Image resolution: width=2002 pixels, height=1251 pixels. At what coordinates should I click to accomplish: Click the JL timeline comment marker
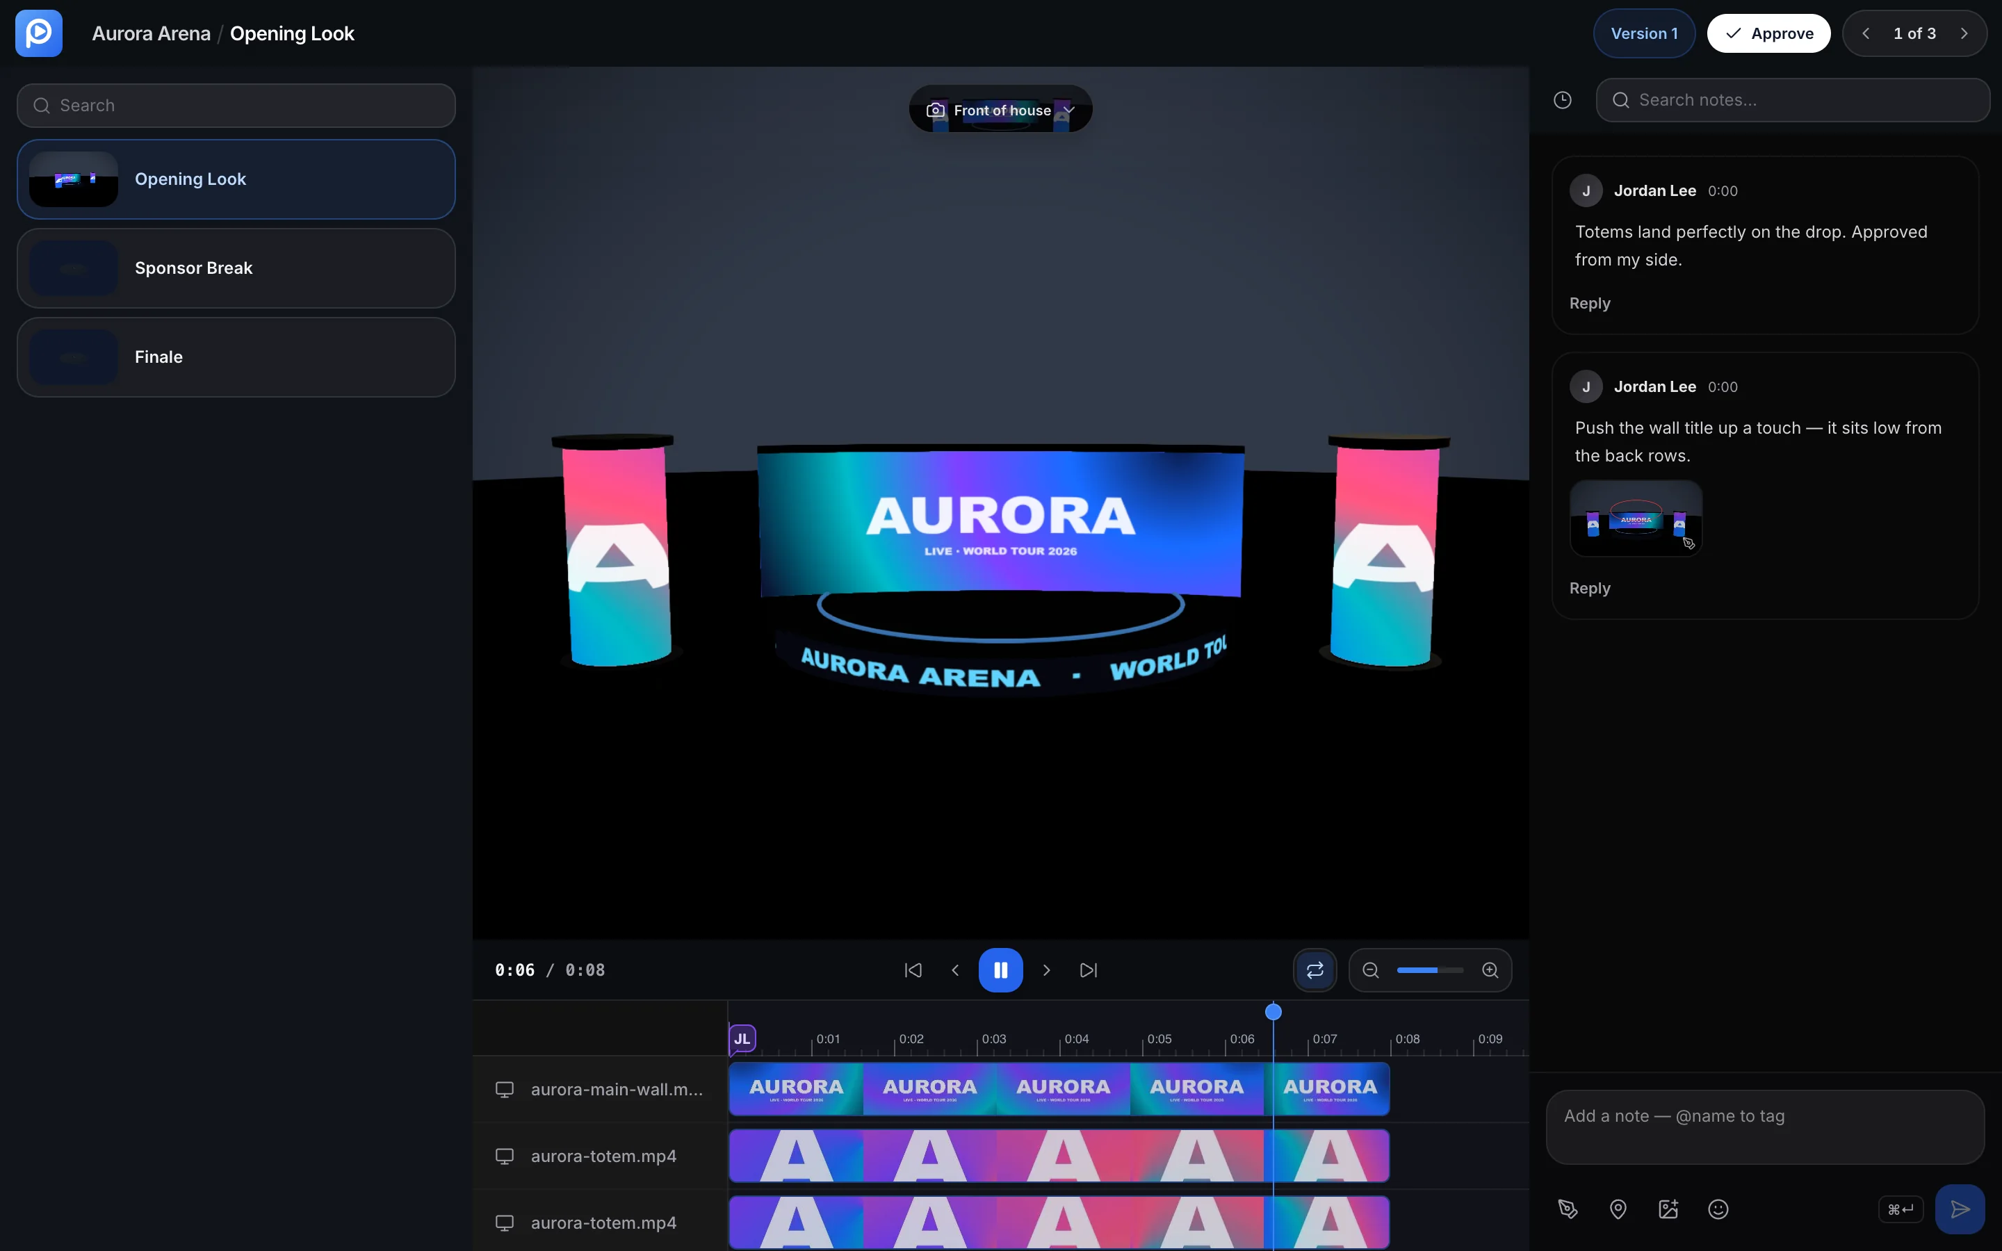click(x=742, y=1038)
